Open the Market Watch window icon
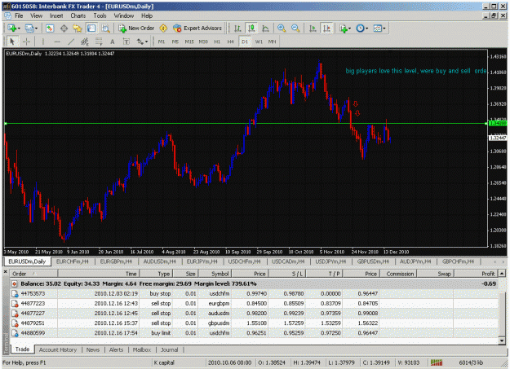Viewport: 510px width, 369px height. coord(50,29)
